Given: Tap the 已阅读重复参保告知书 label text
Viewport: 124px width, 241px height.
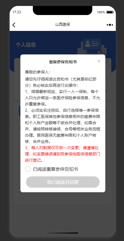Looking at the screenshot, I should tap(55, 169).
